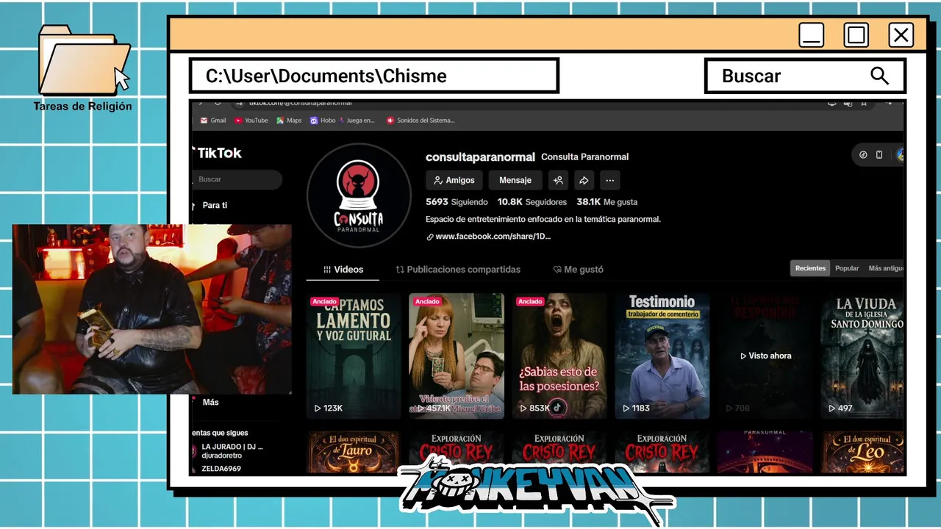Screen dimensions: 941x529
Task: Open the YouTube bookmark
Action: pos(251,120)
